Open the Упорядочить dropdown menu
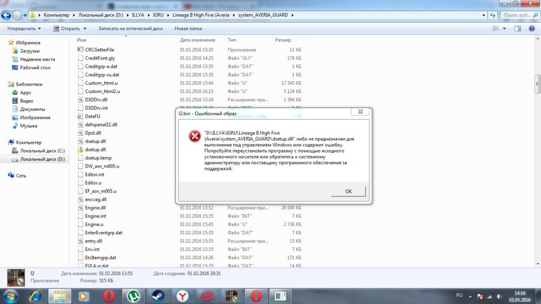Screen dimensions: 541x304 [24, 29]
